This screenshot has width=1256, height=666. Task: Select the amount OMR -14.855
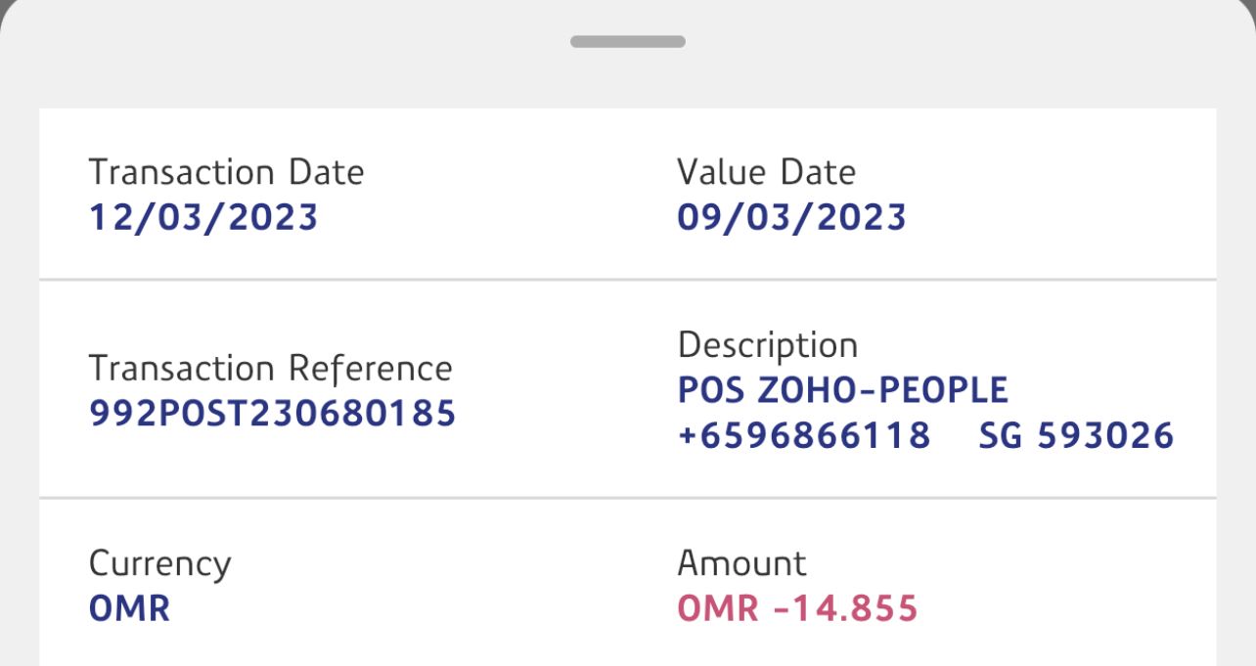coord(797,608)
